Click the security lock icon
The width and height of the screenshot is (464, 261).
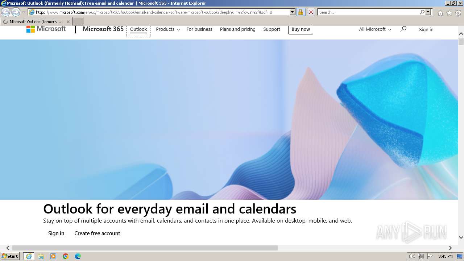point(301,12)
